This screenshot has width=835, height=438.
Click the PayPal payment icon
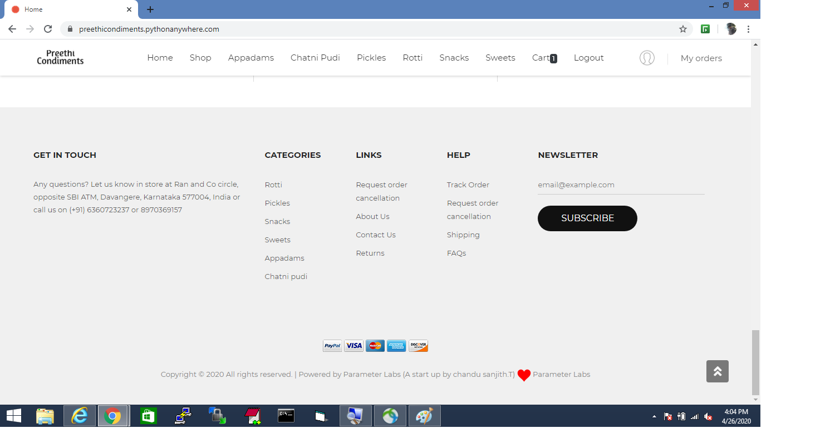[332, 345]
